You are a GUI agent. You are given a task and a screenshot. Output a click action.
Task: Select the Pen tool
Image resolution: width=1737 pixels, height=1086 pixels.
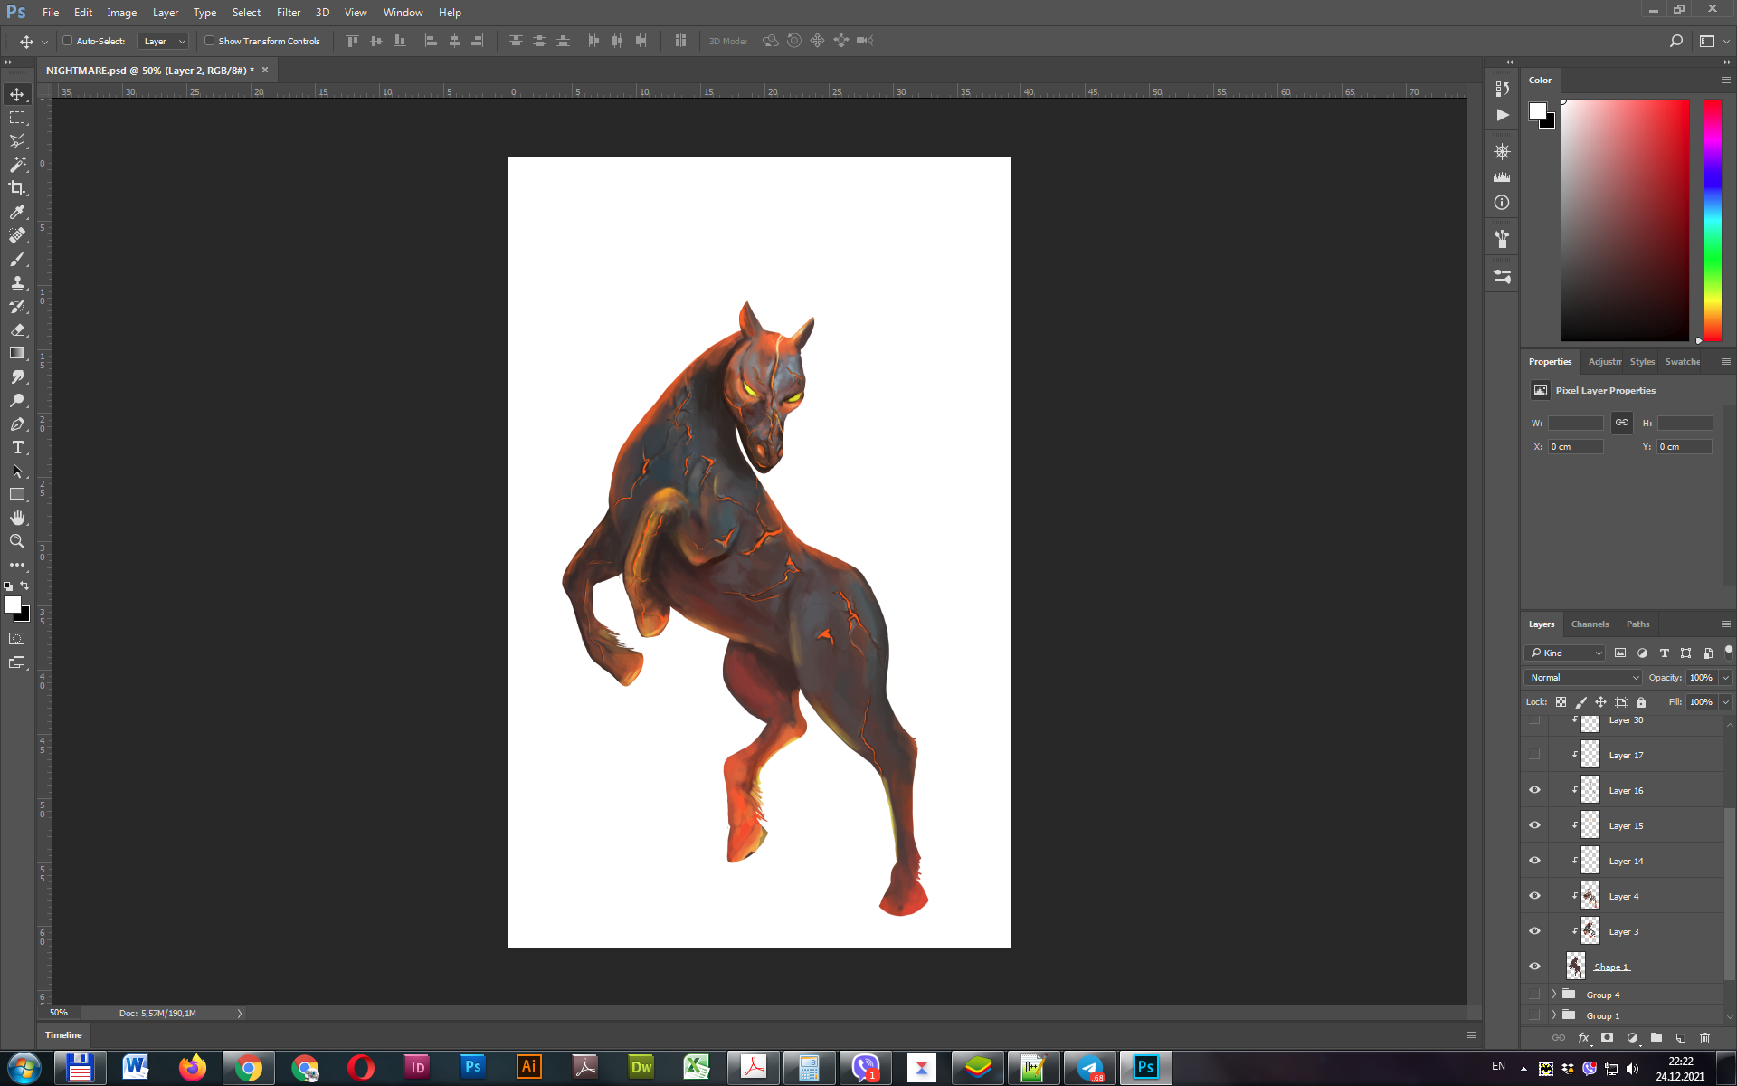(17, 424)
